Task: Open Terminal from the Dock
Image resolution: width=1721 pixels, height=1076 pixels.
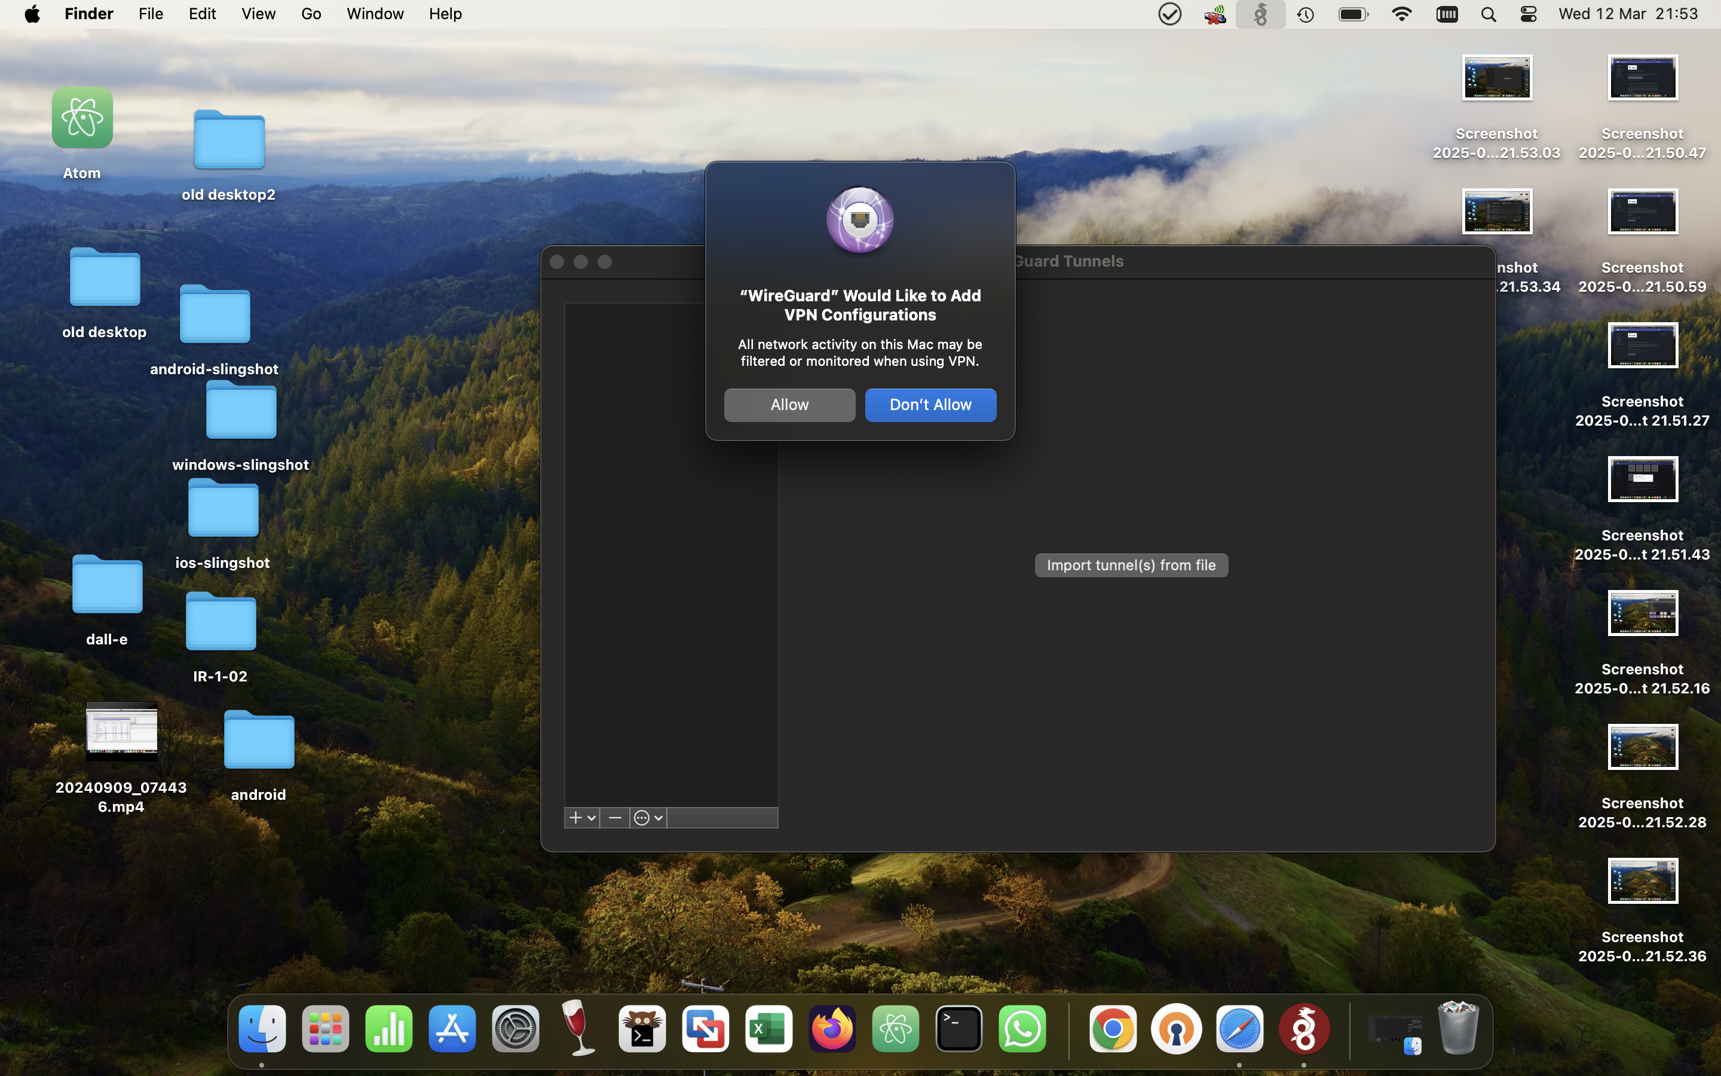Action: click(x=959, y=1029)
